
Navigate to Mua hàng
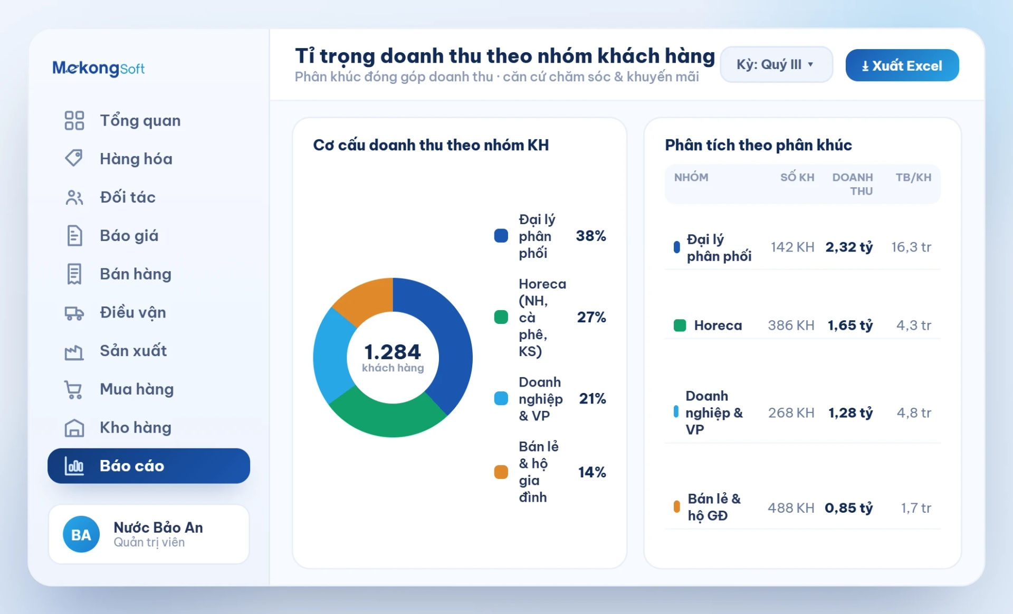(149, 389)
